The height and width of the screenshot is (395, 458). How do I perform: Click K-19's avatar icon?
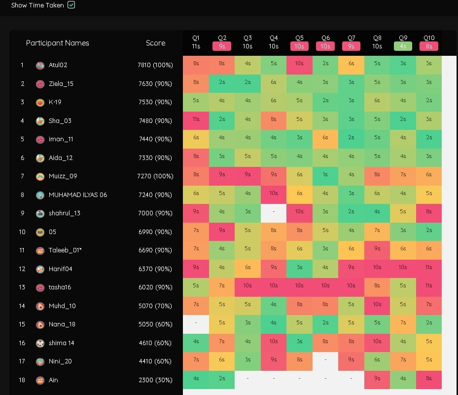pyautogui.click(x=40, y=102)
